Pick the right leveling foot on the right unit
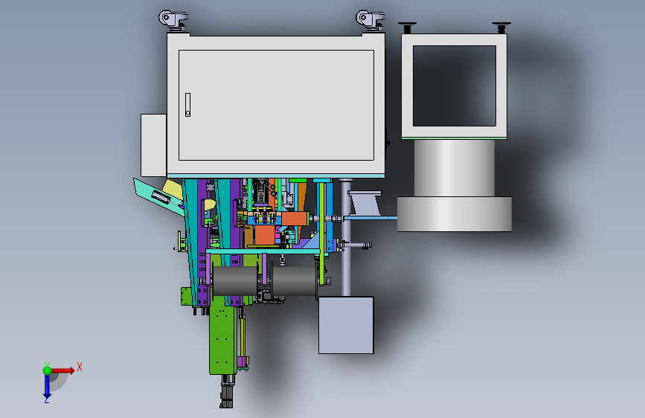Image resolution: width=645 pixels, height=418 pixels. [x=501, y=28]
